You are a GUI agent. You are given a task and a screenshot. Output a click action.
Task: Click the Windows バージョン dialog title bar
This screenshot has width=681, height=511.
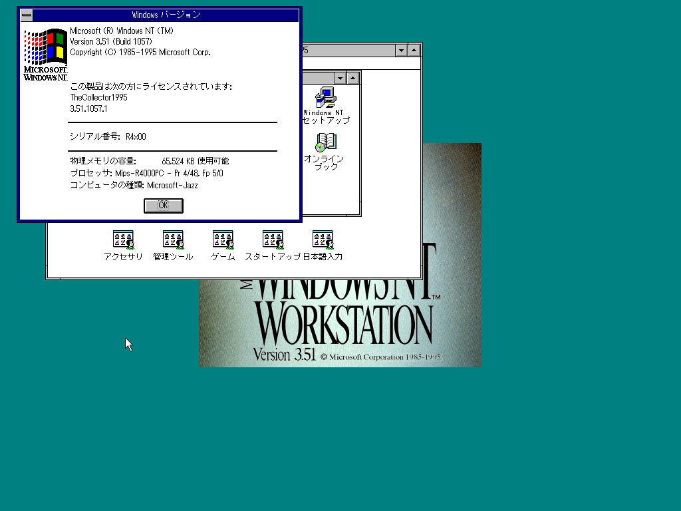(x=166, y=15)
